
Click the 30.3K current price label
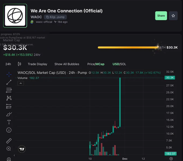[170, 78]
